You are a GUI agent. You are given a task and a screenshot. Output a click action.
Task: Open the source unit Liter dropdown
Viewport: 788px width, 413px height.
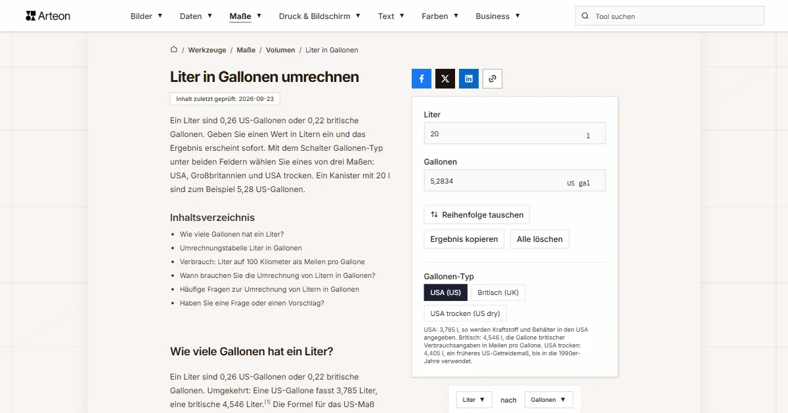coord(474,400)
